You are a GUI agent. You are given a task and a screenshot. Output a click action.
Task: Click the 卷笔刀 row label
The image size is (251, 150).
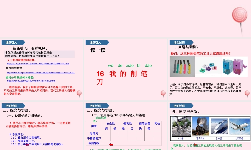tap(94, 133)
